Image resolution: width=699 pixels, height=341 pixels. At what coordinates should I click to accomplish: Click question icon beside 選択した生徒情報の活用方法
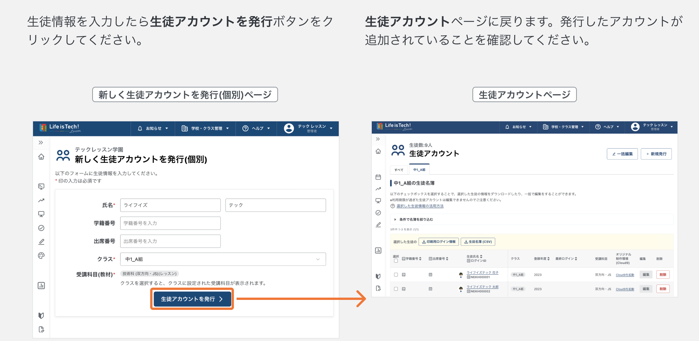[393, 206]
